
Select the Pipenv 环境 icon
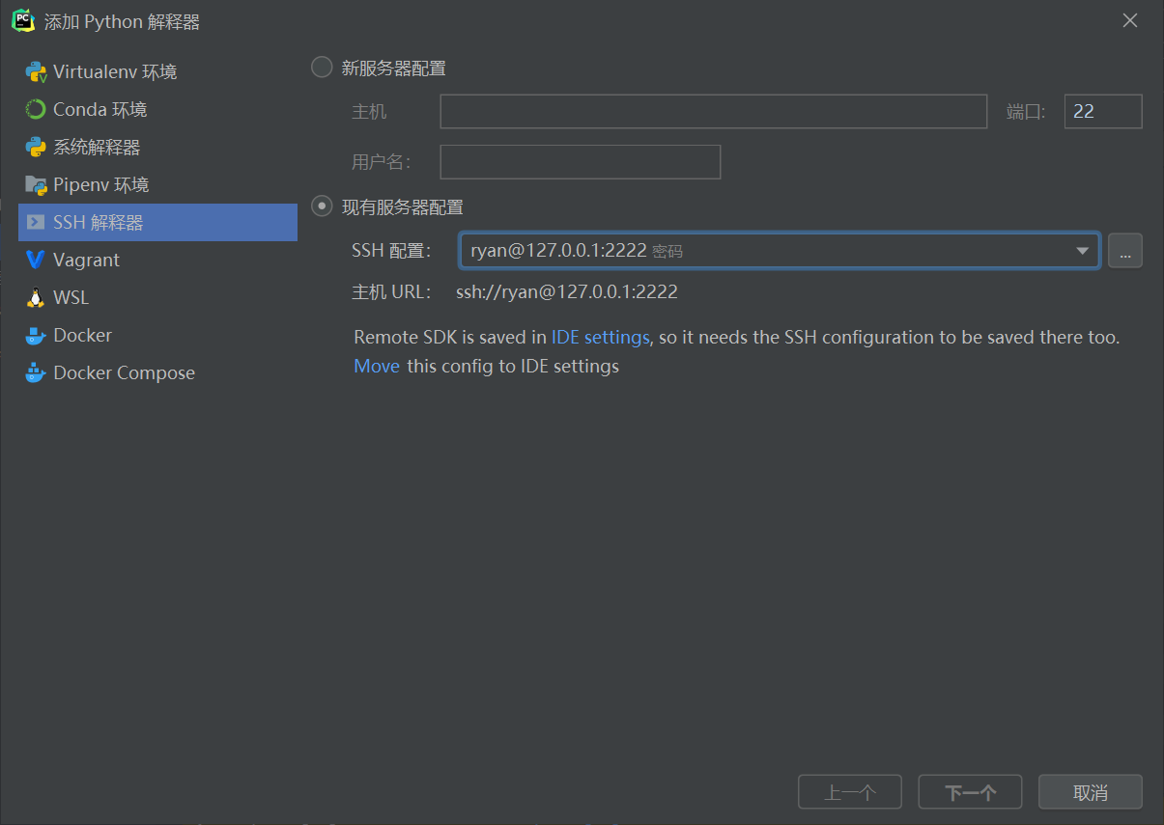coord(37,184)
